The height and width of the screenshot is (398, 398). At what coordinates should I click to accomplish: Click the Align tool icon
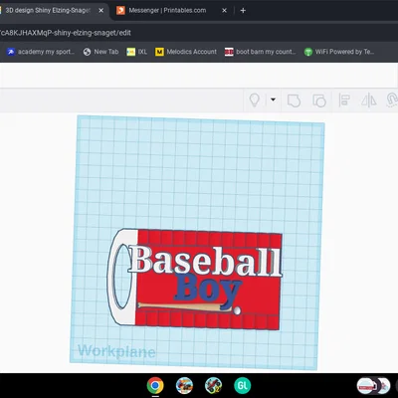coord(344,100)
